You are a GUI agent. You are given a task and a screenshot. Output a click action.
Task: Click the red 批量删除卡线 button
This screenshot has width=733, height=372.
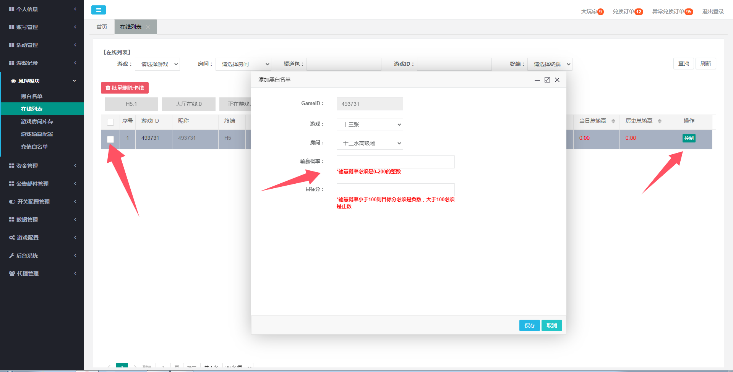pos(125,88)
